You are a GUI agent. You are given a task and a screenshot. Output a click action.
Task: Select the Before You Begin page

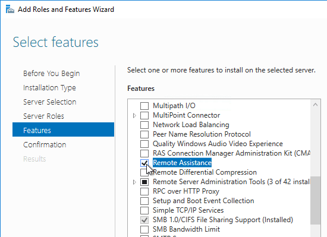click(x=52, y=74)
